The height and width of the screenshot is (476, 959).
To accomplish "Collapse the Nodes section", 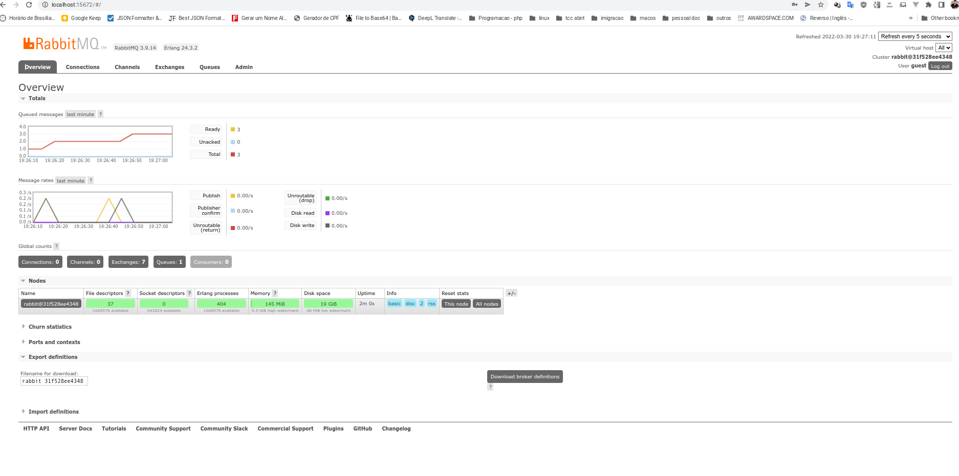I will click(33, 281).
